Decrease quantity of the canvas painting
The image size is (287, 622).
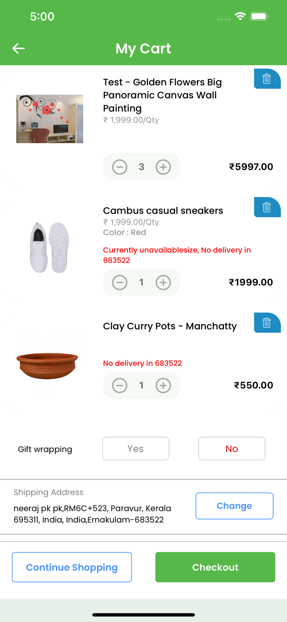tap(120, 167)
